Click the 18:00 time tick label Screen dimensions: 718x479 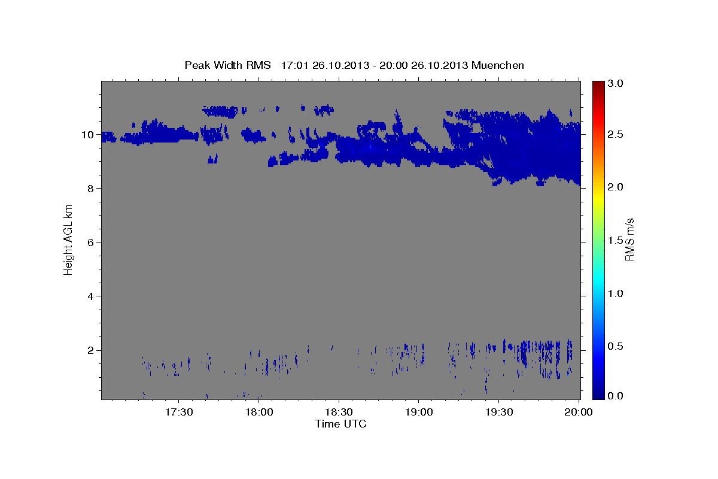(x=258, y=413)
